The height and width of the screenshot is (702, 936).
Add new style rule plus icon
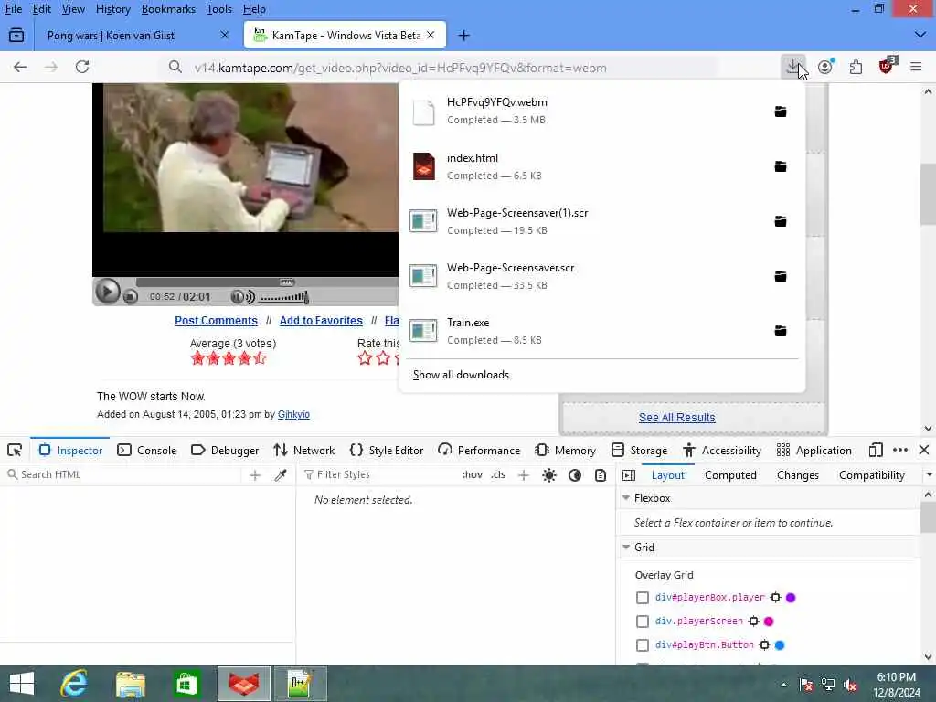click(x=524, y=475)
